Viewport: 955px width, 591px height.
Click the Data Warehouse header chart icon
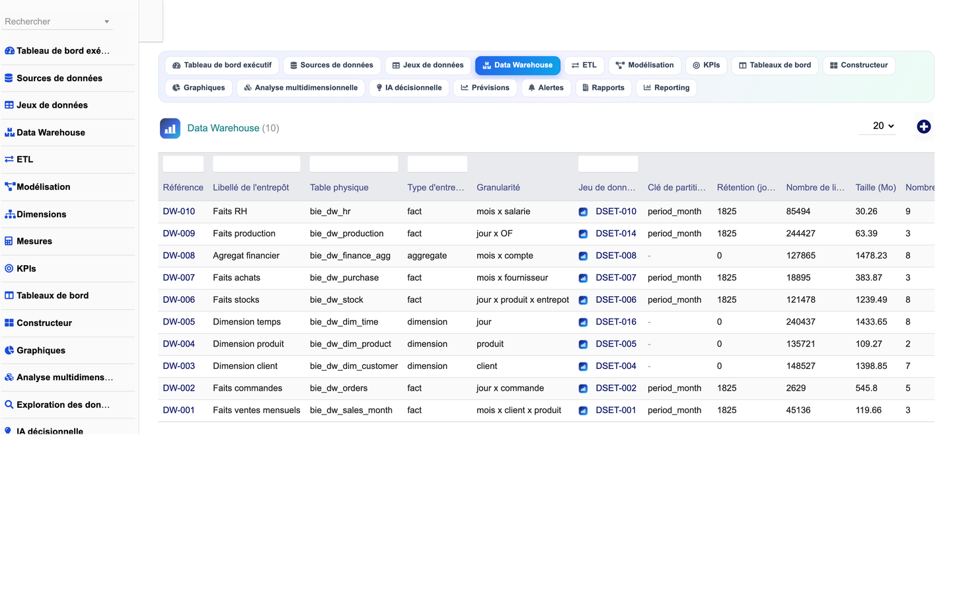[170, 128]
